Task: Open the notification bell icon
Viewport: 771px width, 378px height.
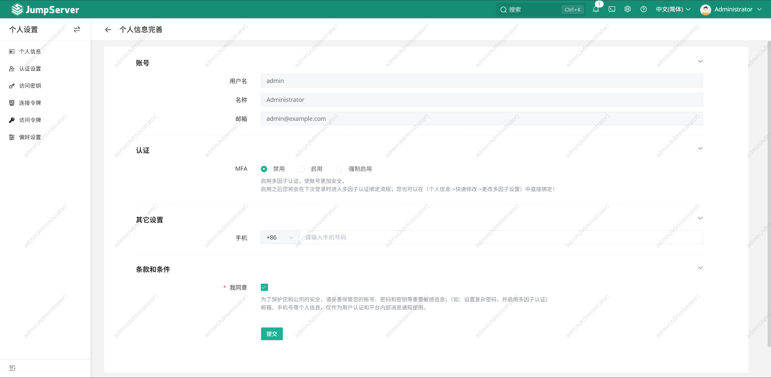Action: pos(596,9)
